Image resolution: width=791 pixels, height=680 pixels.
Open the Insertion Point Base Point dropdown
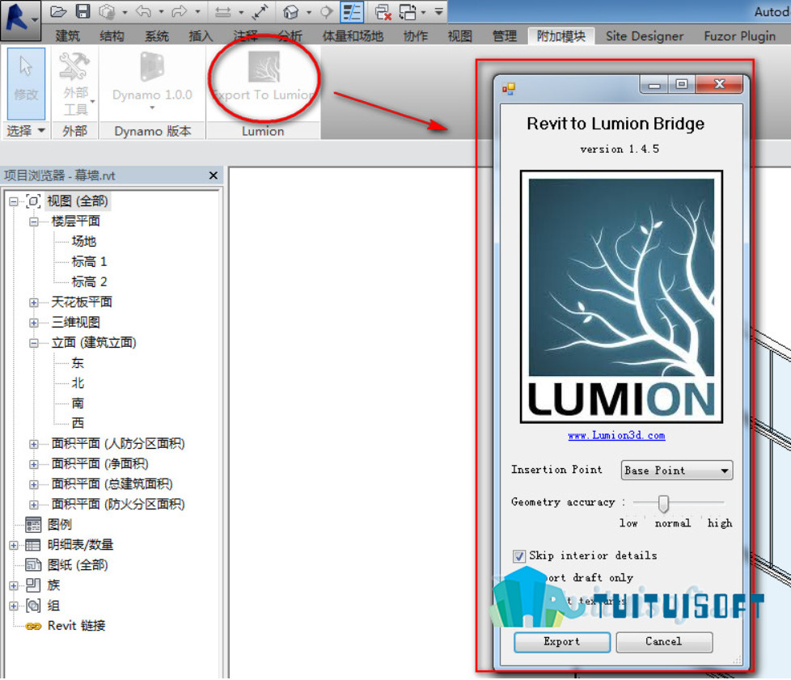click(x=676, y=470)
